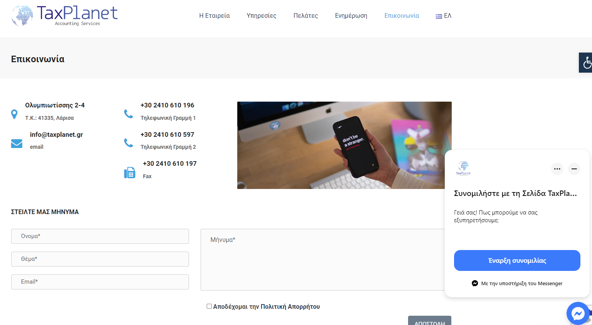Open the Η Εταιρεία menu item

pyautogui.click(x=214, y=16)
